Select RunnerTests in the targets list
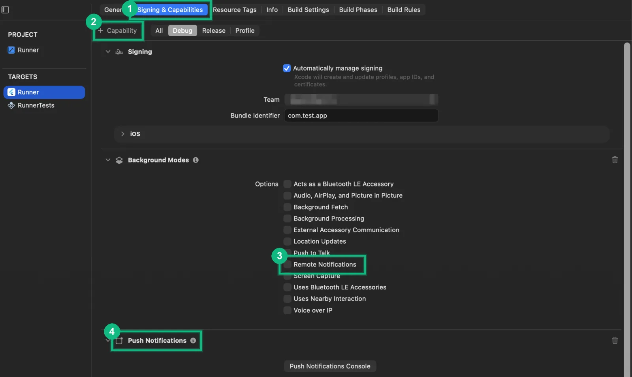This screenshot has height=377, width=632. click(44, 105)
